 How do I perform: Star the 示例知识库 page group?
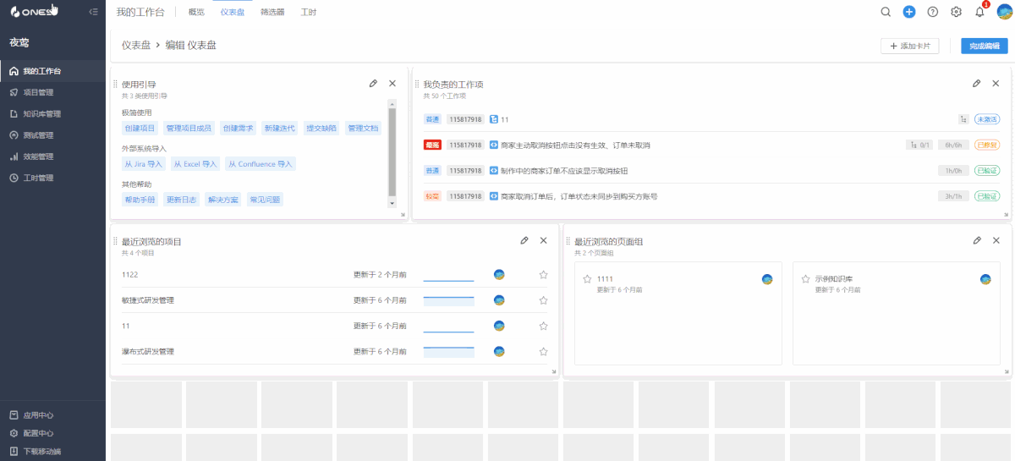805,279
